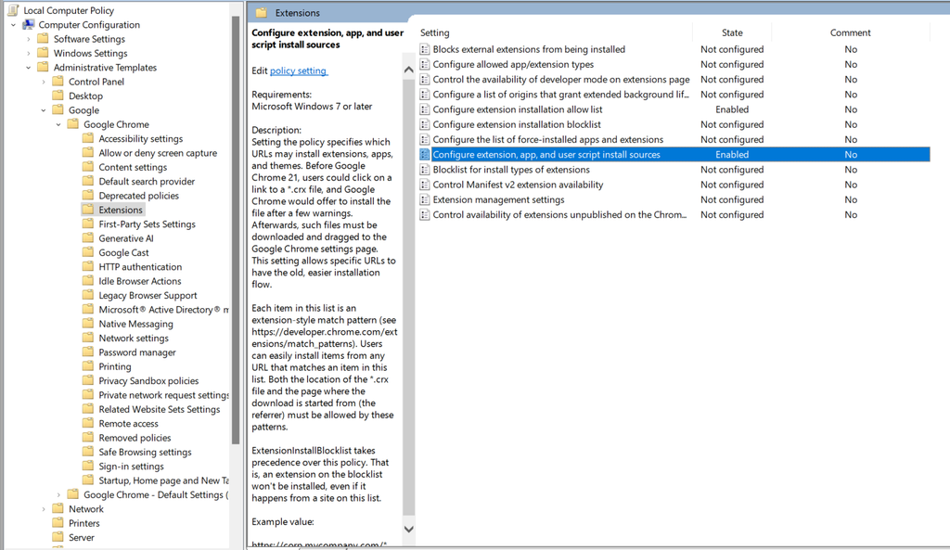Click Enabled state of extension installation allow list
Screen dimensions: 950x550
tap(732, 109)
